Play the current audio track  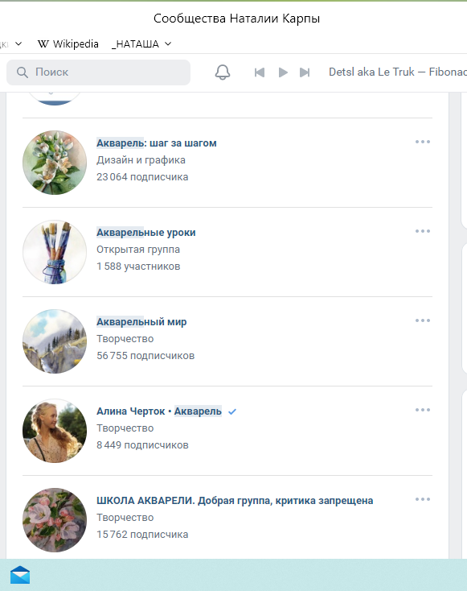pos(283,72)
